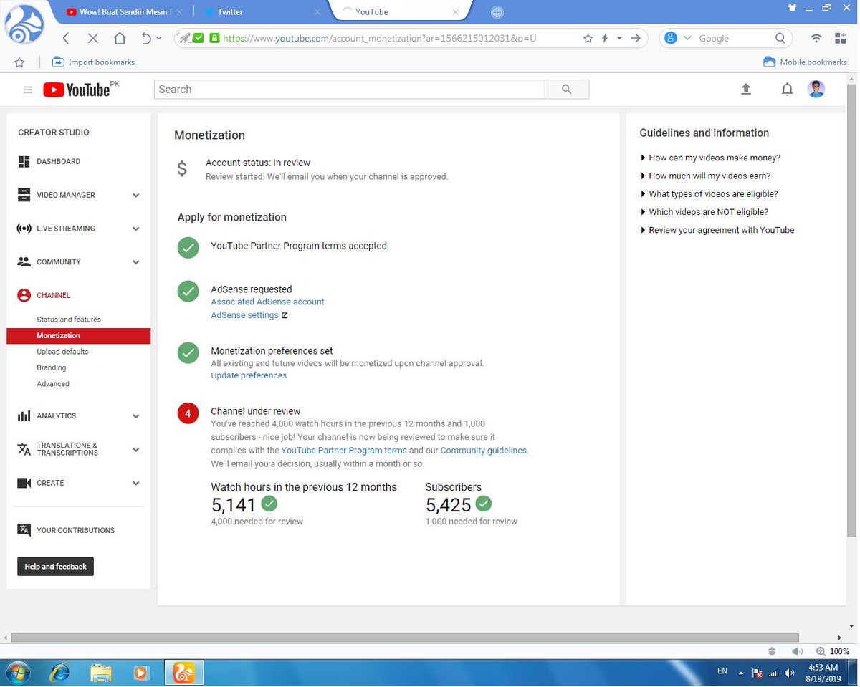Expand 'How much will my videos earn?'
Image resolution: width=860 pixels, height=687 pixels.
click(706, 176)
